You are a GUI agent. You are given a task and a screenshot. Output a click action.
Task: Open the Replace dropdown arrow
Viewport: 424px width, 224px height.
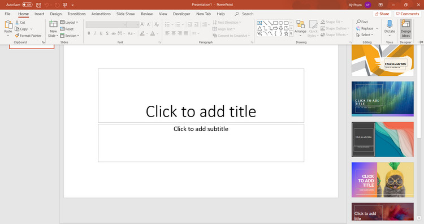[377, 28]
